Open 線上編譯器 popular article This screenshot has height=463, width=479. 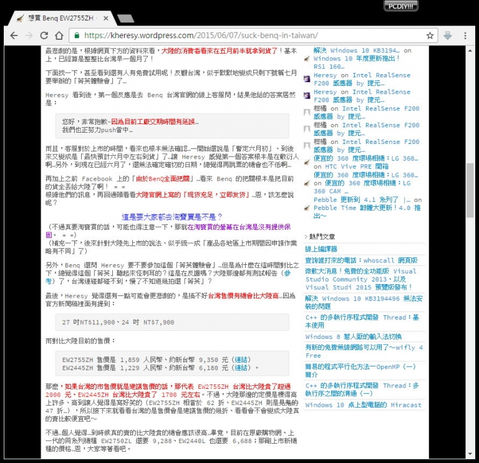321,249
